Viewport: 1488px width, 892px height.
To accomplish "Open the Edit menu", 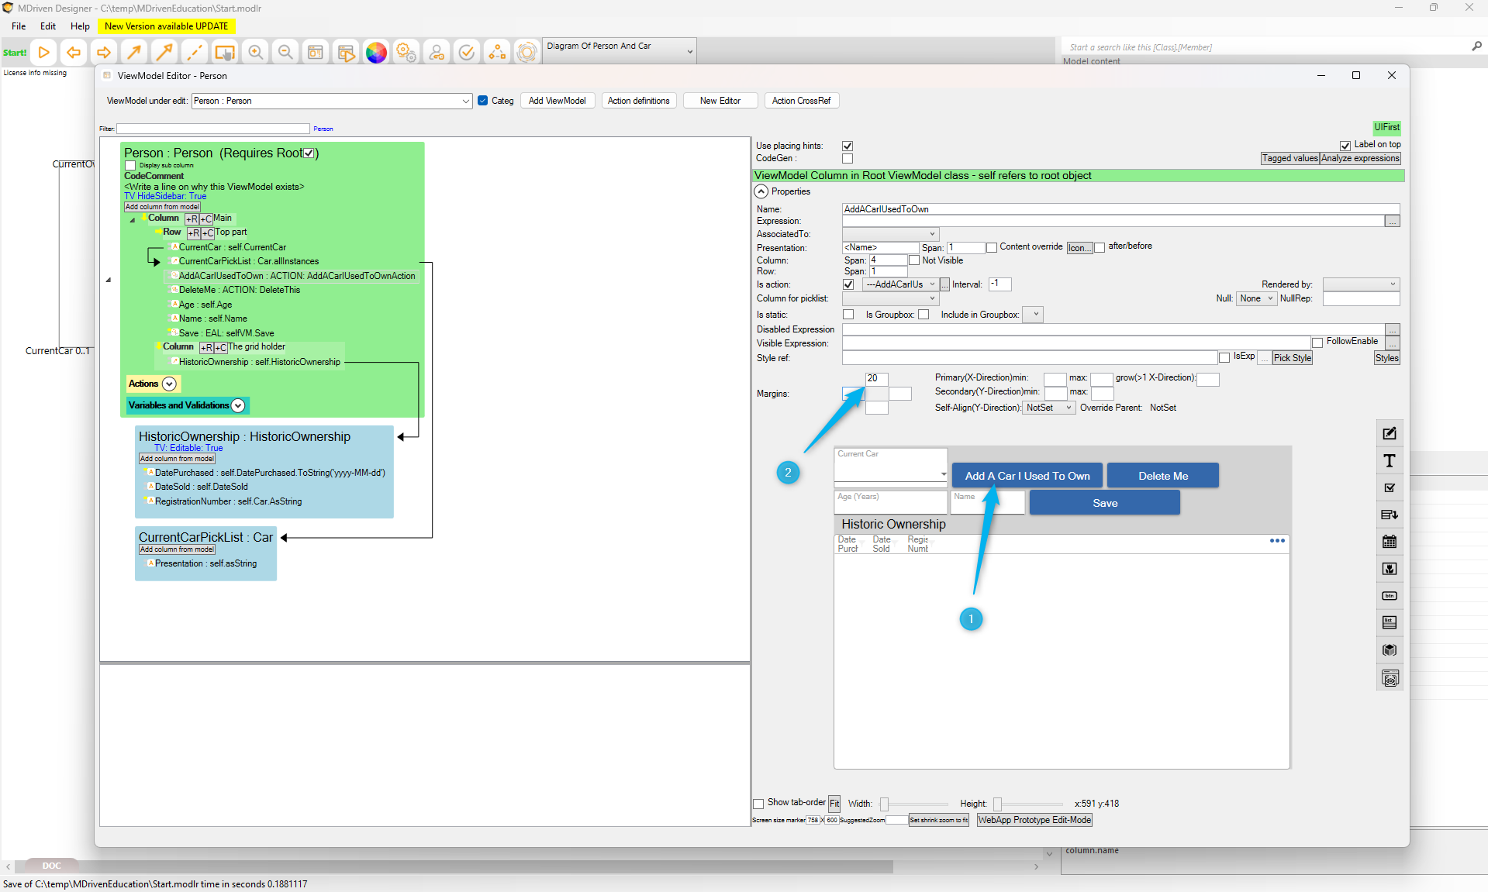I will [x=48, y=26].
